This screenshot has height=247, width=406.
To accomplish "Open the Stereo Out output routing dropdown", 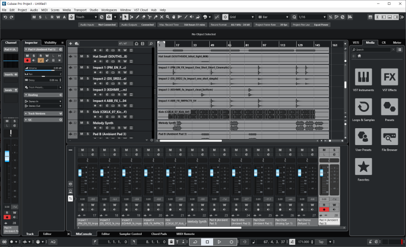I will 43,106.
